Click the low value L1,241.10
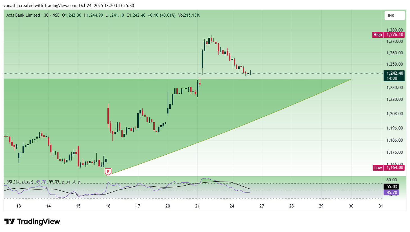Screen dimensions: 410x232 (115, 15)
